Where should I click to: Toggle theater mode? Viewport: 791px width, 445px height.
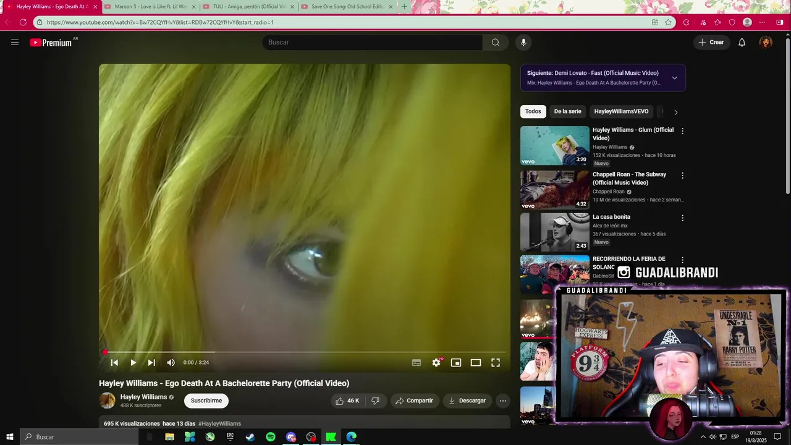[476, 363]
